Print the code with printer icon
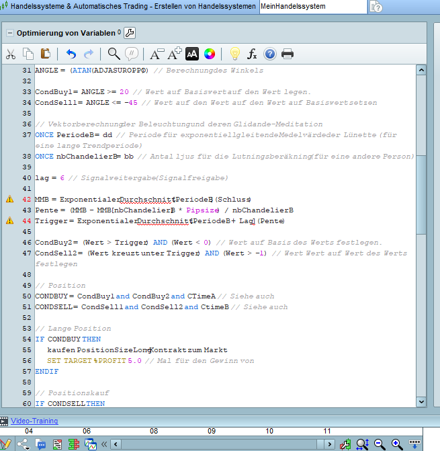The height and width of the screenshot is (451, 440). (x=288, y=54)
